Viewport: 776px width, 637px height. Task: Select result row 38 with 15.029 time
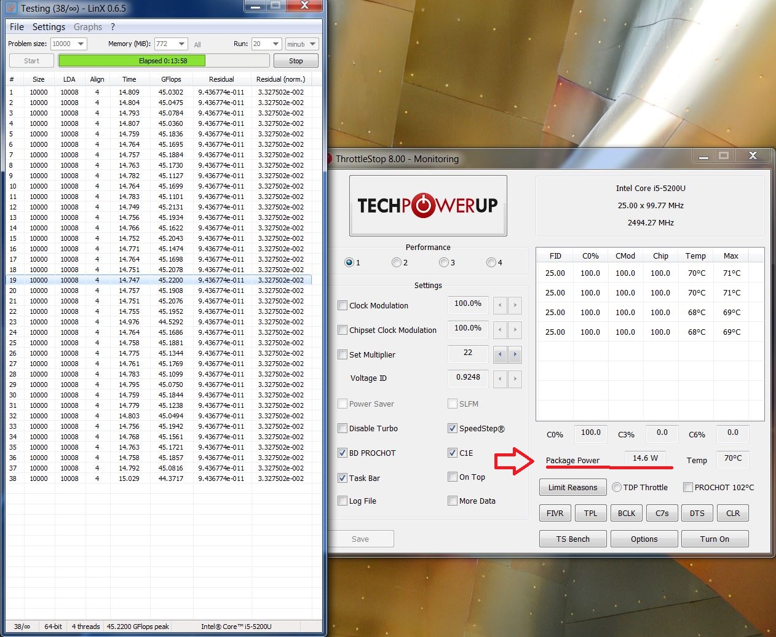(159, 479)
